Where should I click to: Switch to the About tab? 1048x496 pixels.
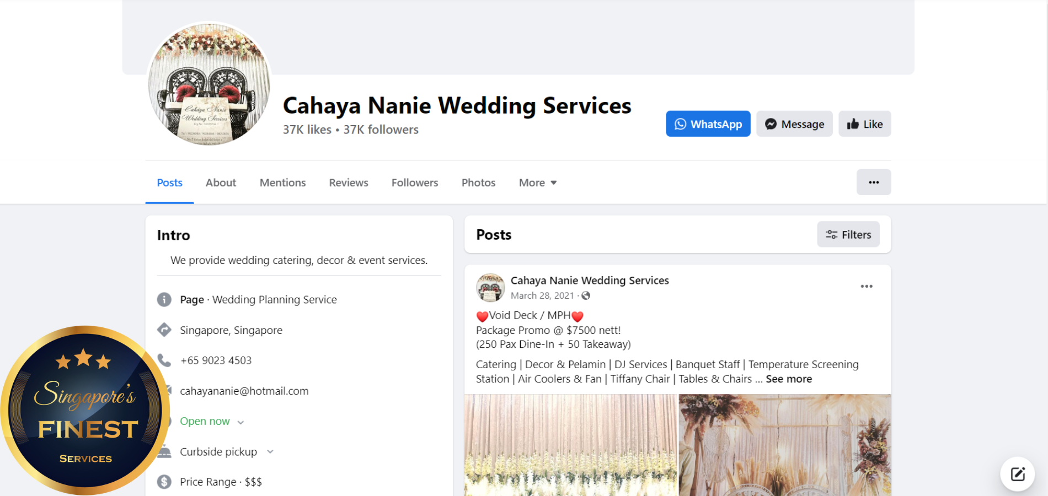(x=221, y=183)
